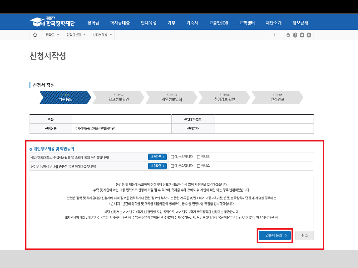
Task: Click the 인증서 동의 button
Action: point(275,236)
